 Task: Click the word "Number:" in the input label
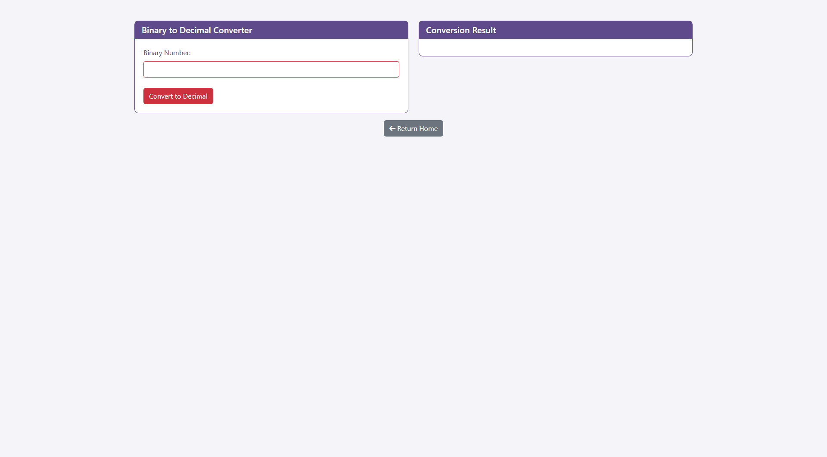click(x=177, y=53)
